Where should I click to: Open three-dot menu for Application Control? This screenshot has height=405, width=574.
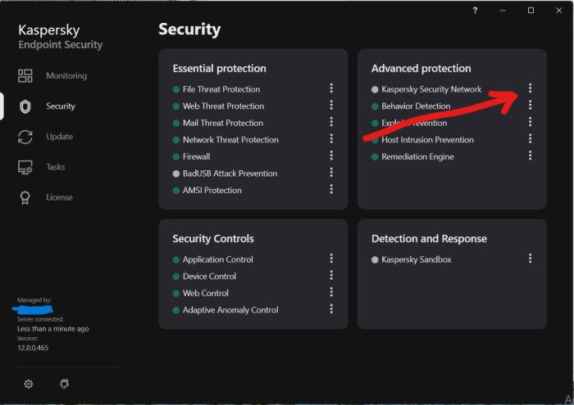[331, 259]
